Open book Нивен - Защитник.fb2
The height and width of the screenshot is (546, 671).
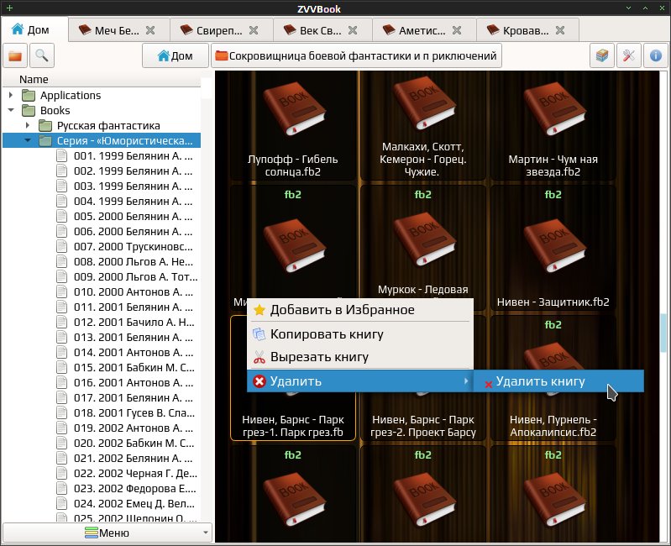[553, 248]
